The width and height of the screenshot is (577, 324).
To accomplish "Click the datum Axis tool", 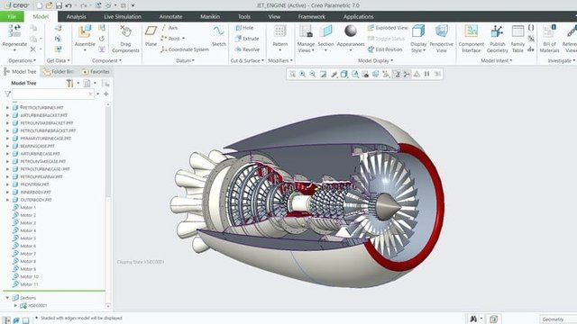I will (x=169, y=28).
